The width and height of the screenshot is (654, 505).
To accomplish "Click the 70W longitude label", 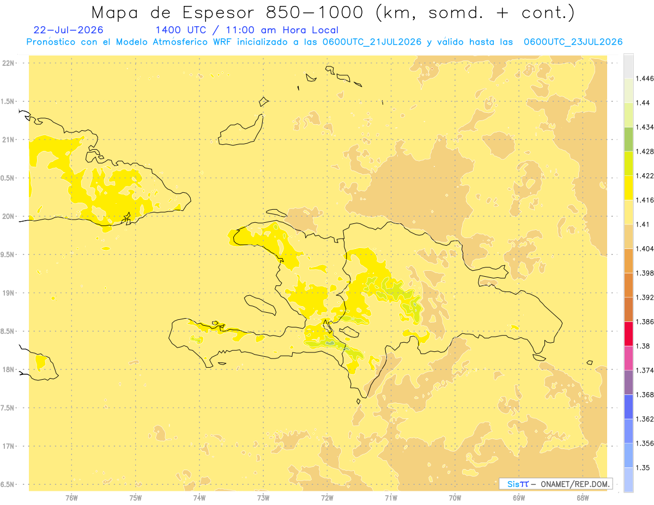I will pyautogui.click(x=455, y=497).
